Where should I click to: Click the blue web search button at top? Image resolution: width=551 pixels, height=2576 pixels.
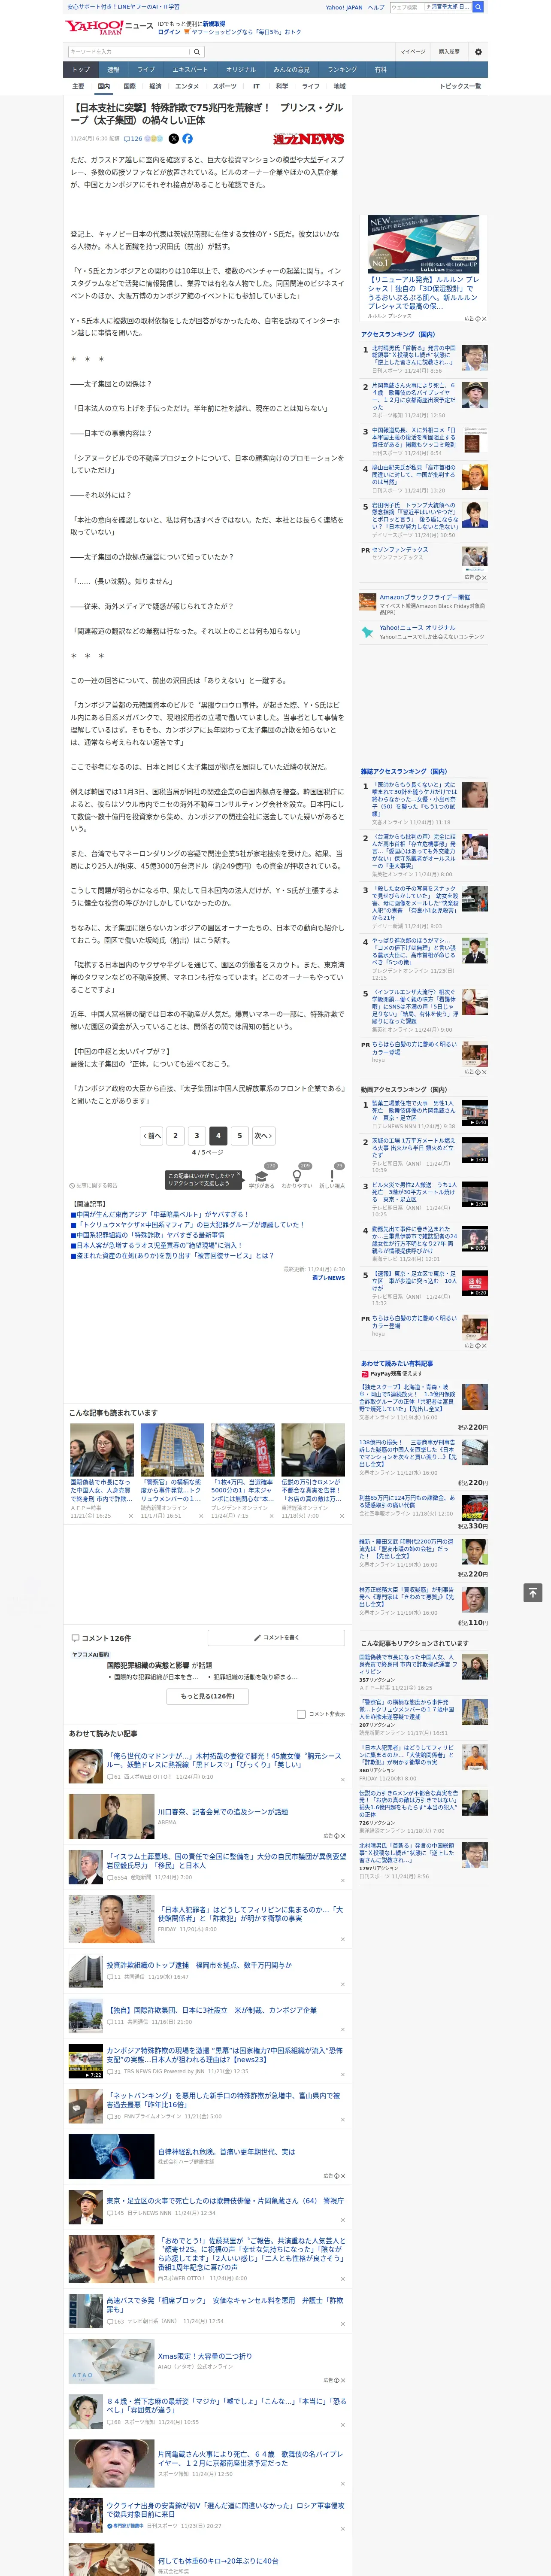(x=478, y=7)
